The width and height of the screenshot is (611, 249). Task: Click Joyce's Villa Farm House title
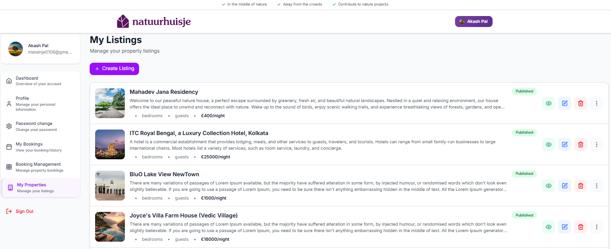183,216
